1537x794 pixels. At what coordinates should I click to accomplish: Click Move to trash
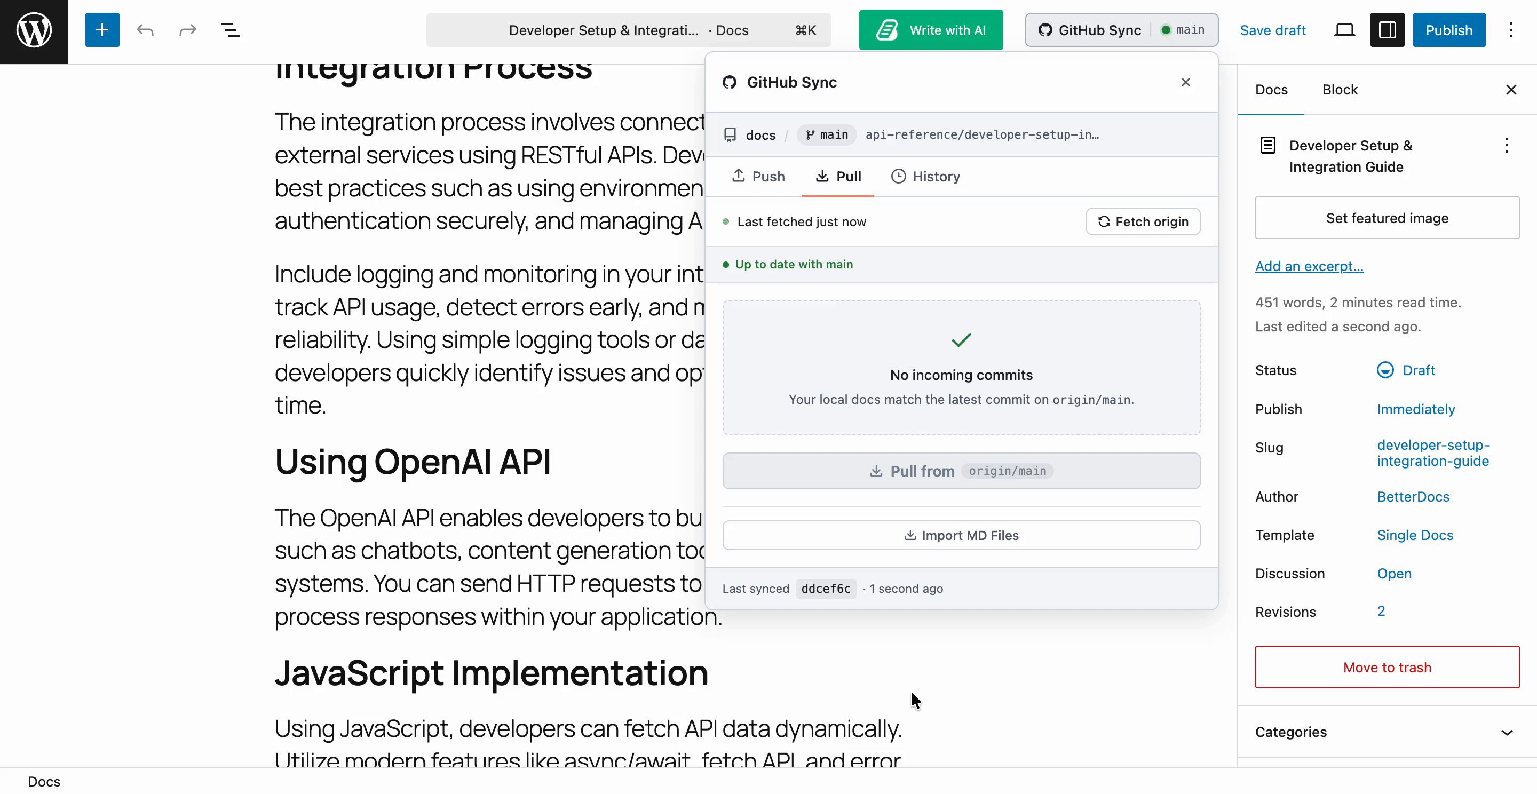pos(1387,667)
